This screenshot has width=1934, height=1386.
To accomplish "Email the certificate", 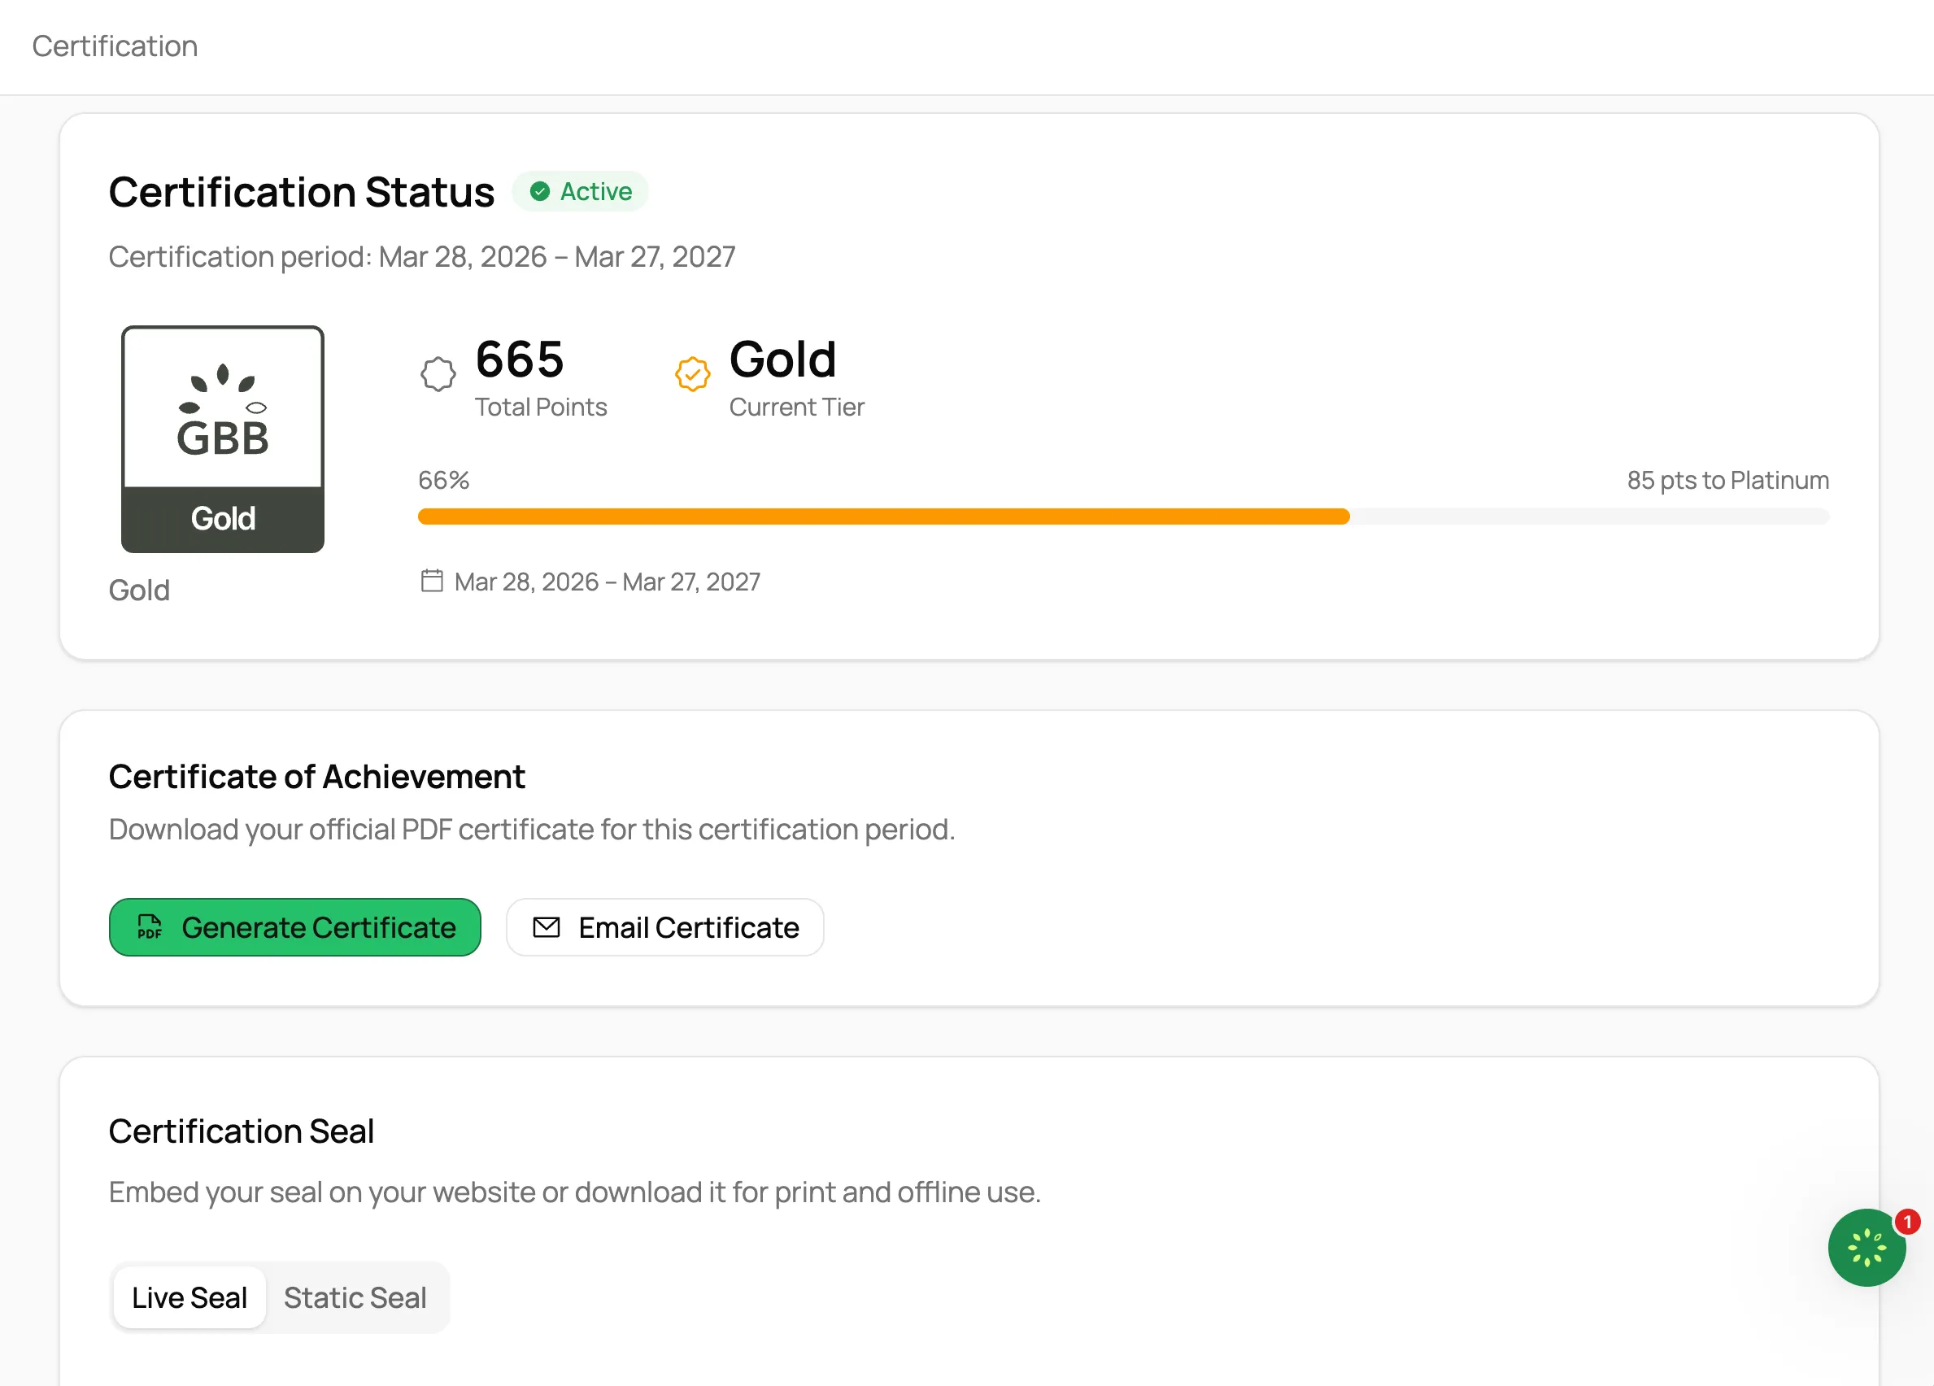I will (x=665, y=927).
